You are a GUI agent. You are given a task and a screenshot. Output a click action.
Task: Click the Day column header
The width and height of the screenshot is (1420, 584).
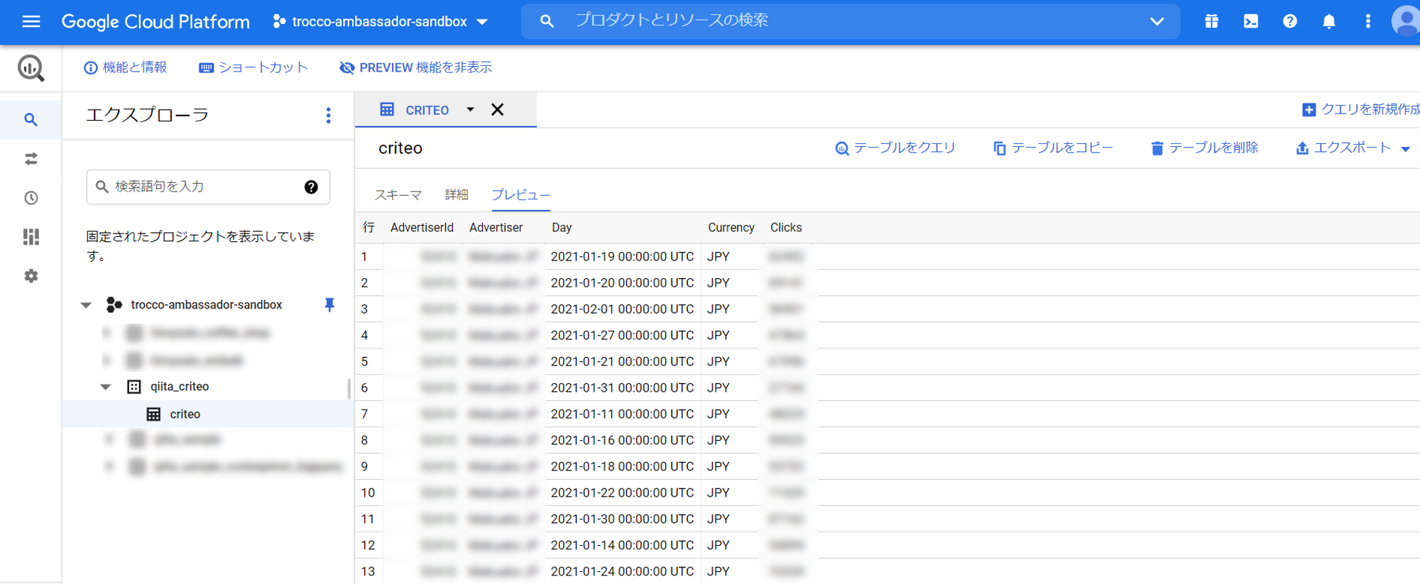[562, 228]
